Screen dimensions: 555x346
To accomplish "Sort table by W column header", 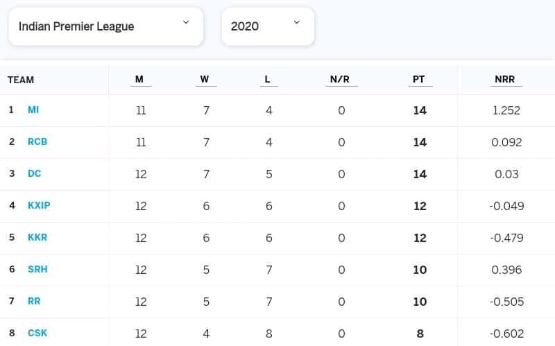I will coord(205,79).
